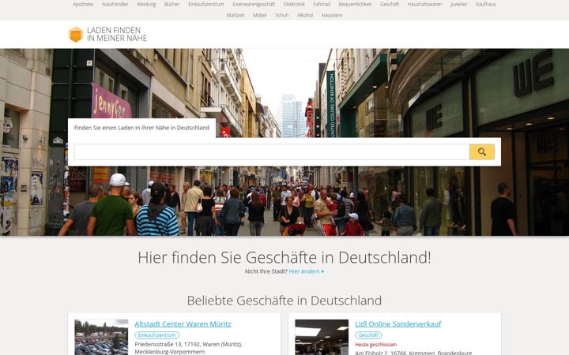Open the Lidl Online Sonderverkauf thumbnail
Image resolution: width=569 pixels, height=355 pixels.
pyautogui.click(x=322, y=338)
